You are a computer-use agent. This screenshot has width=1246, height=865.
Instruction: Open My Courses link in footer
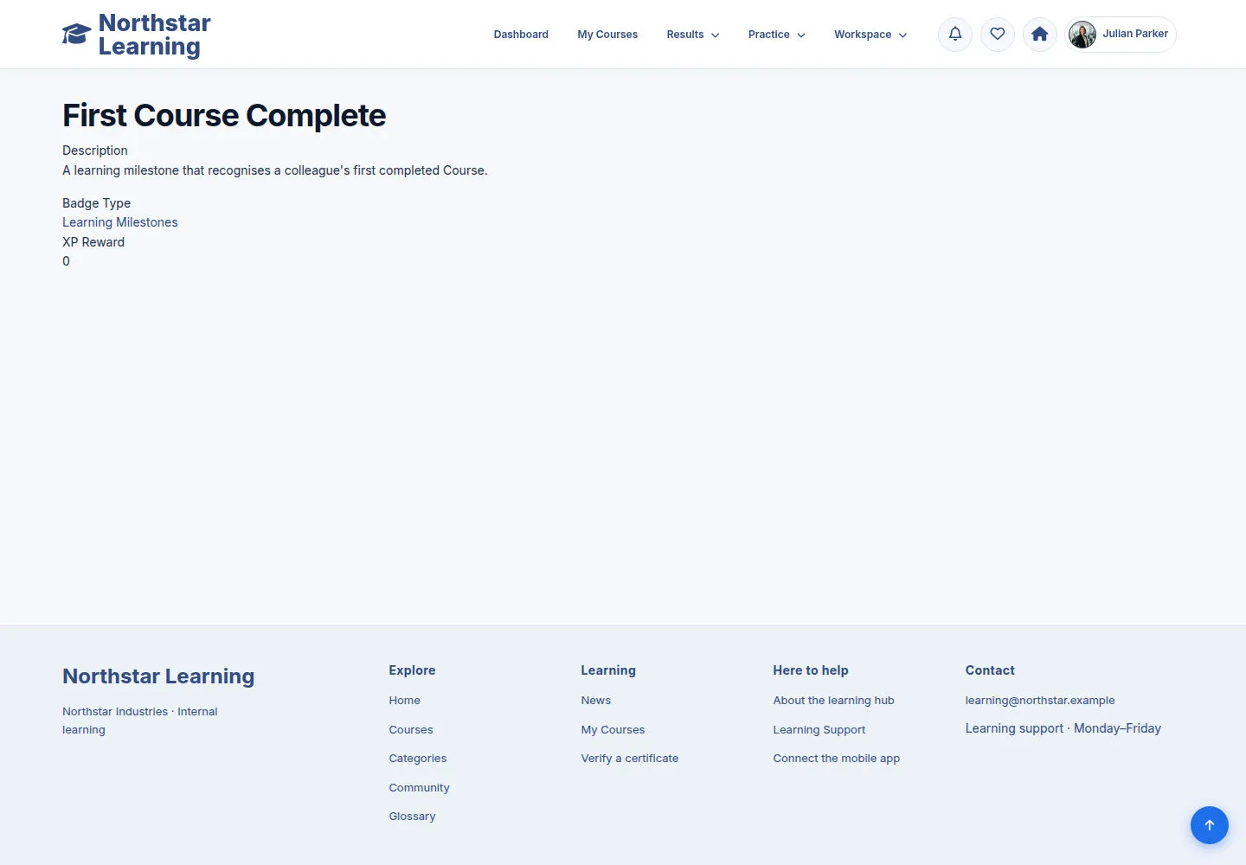[613, 730]
